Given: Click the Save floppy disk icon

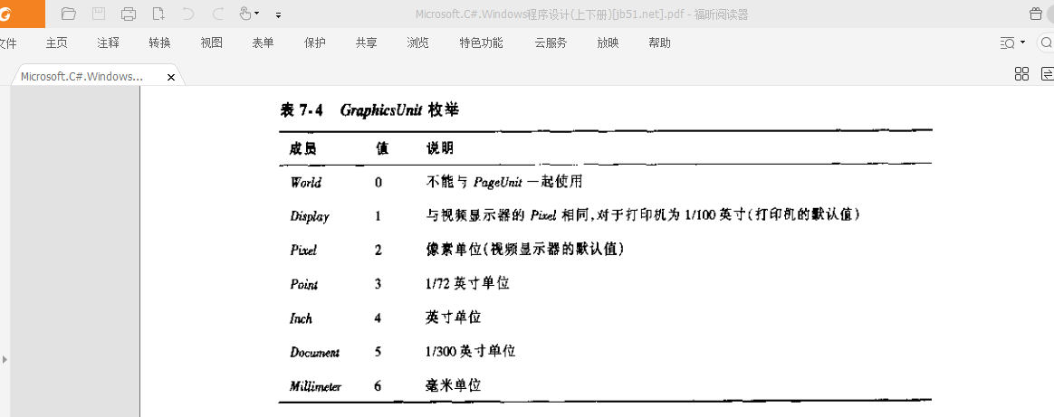Looking at the screenshot, I should pyautogui.click(x=98, y=14).
